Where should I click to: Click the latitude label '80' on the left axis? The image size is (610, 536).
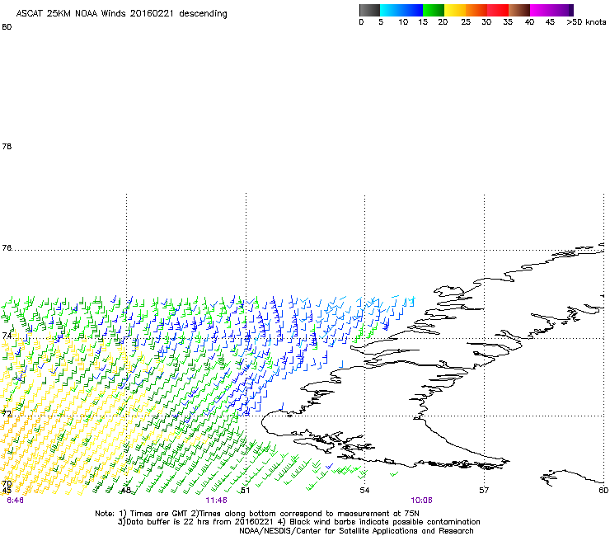coord(7,27)
